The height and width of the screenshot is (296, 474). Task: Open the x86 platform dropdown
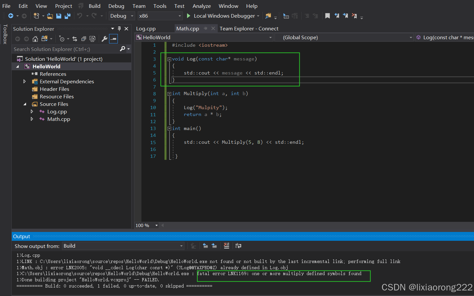160,16
